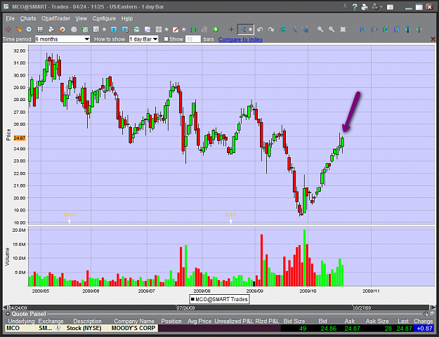Click the orange 24.87 price axis label

[20, 138]
